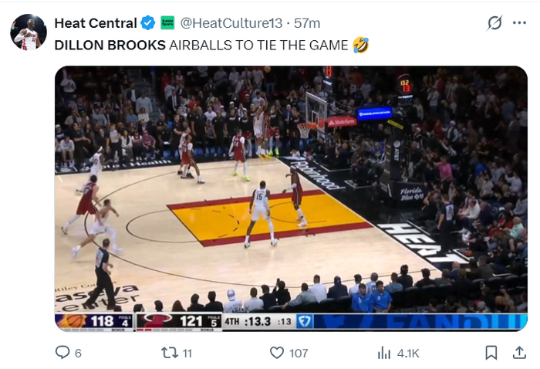Like the post with the heart icon
This screenshot has height=369, width=540.
point(276,353)
